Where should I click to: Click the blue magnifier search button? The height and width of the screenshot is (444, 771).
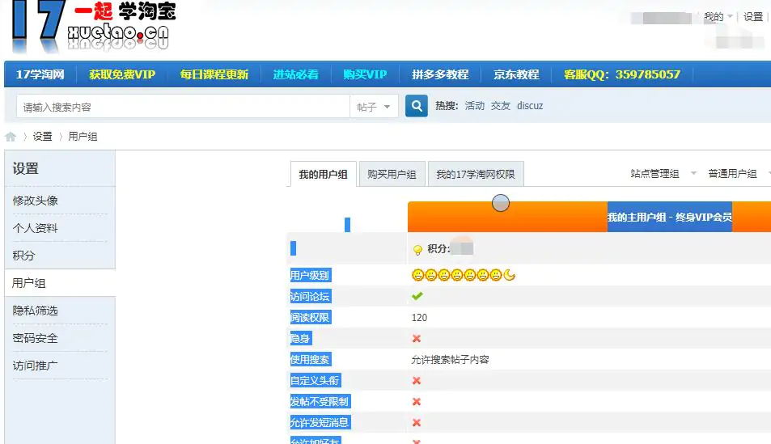416,106
